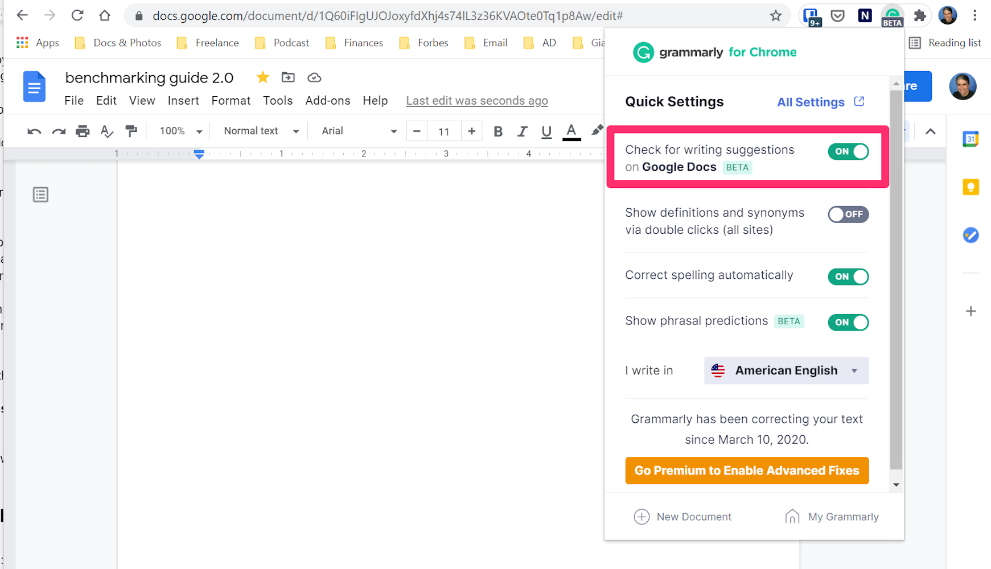The image size is (991, 569).
Task: Open the Normal text style dropdown
Action: point(261,131)
